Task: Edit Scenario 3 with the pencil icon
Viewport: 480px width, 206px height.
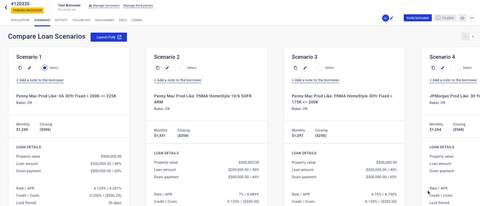Action: [x=305, y=68]
